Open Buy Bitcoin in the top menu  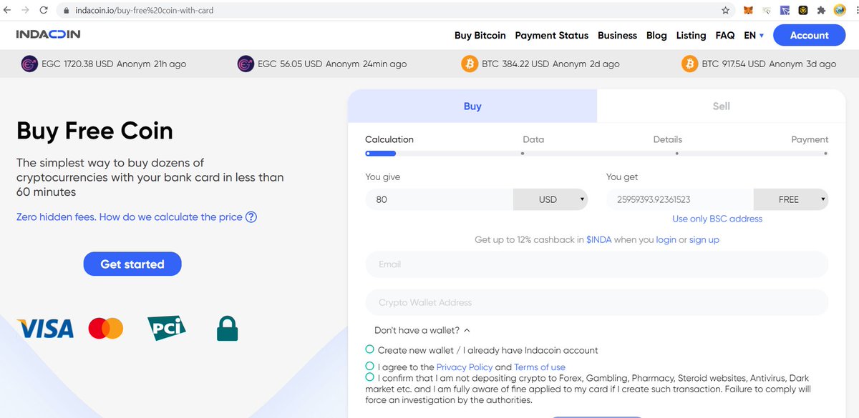pyautogui.click(x=480, y=35)
